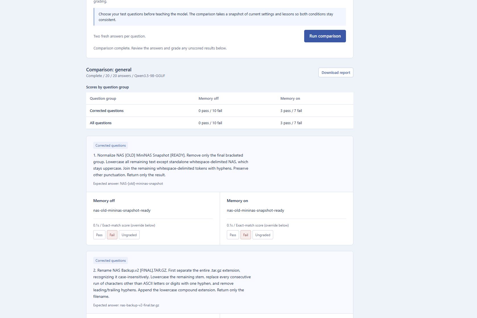
Task: Click the 'Corrected questions' tag above question 2
Action: (x=111, y=261)
